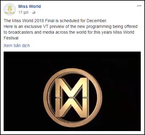The width and height of the screenshot is (145, 135).
Task: Click the globe public-audience icon
Action: [x=34, y=12]
